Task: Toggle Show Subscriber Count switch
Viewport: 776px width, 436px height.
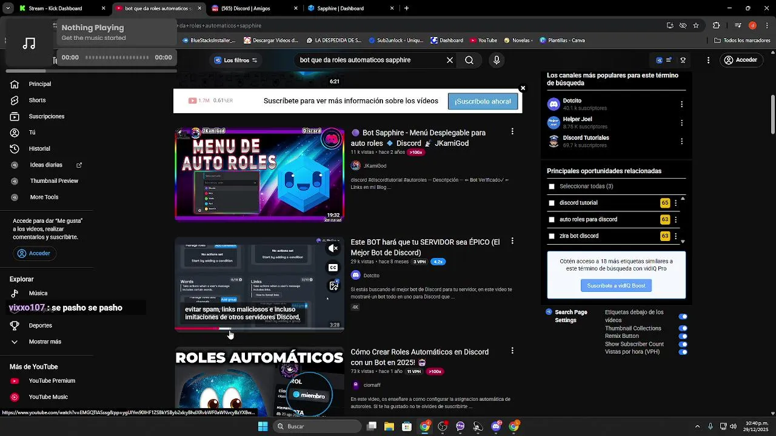Action: coord(683,344)
